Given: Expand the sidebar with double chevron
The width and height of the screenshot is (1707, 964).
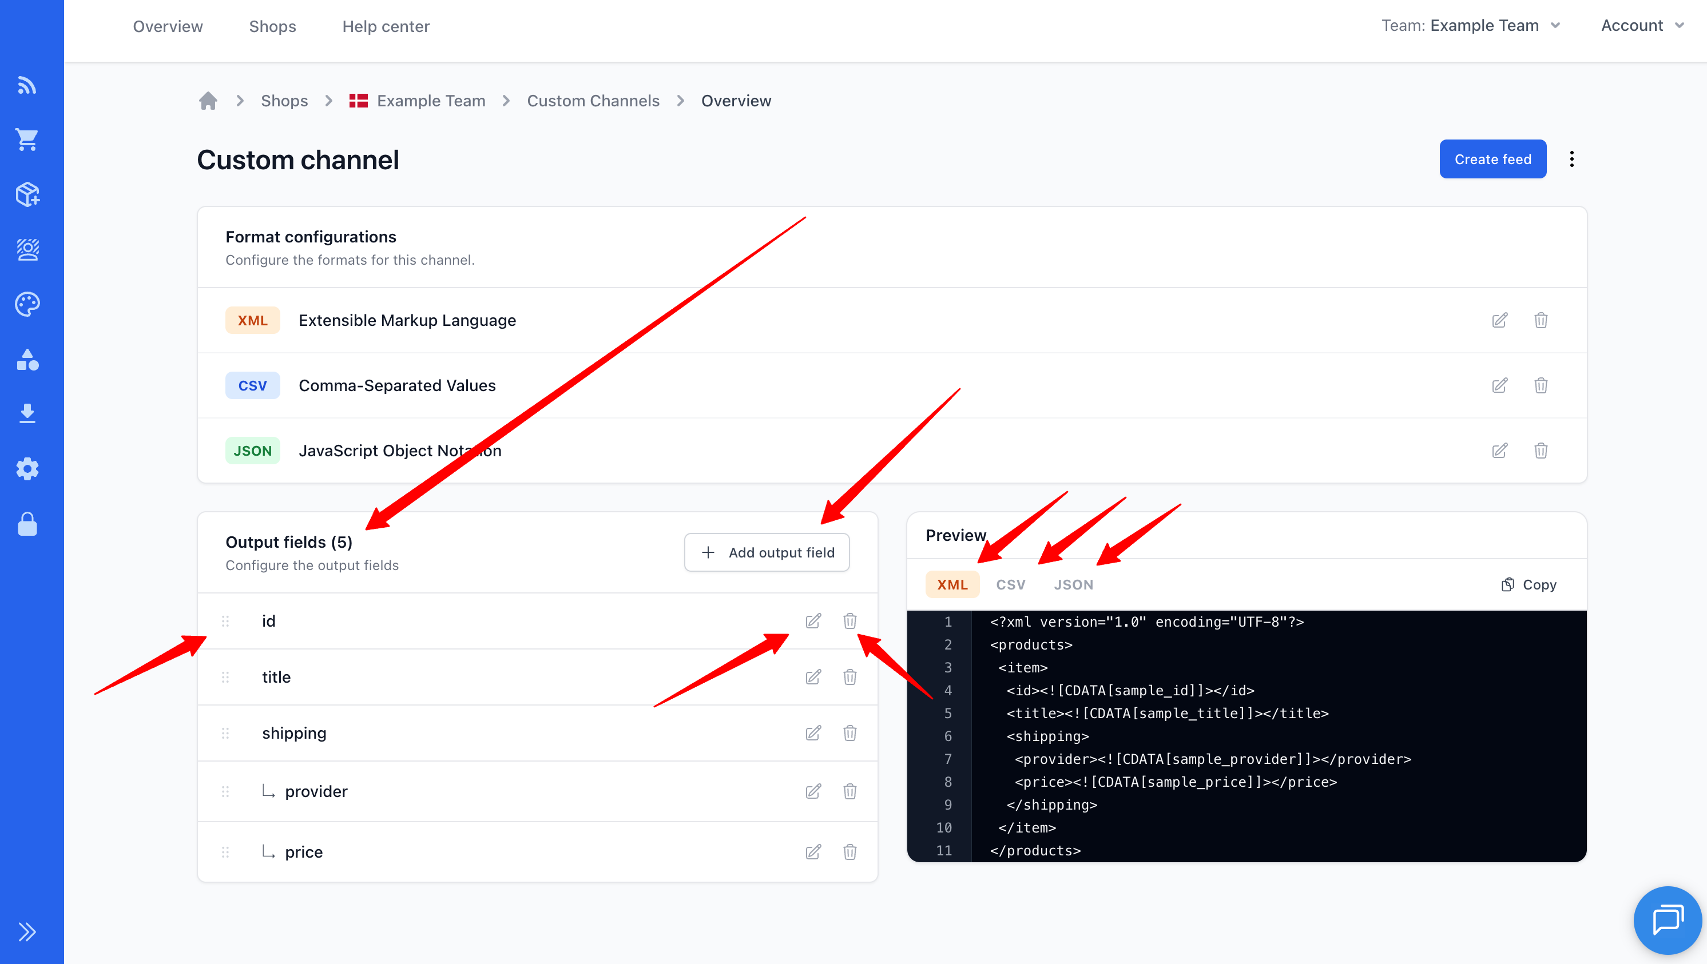Looking at the screenshot, I should click(x=27, y=931).
